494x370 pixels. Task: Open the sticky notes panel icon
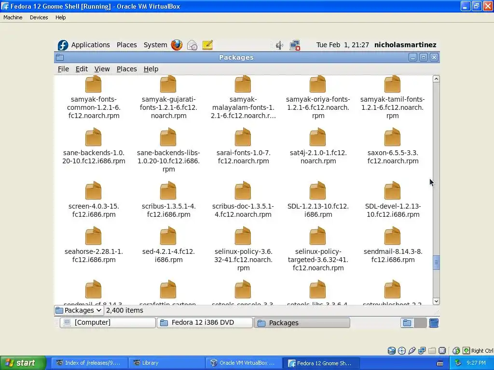(x=207, y=45)
